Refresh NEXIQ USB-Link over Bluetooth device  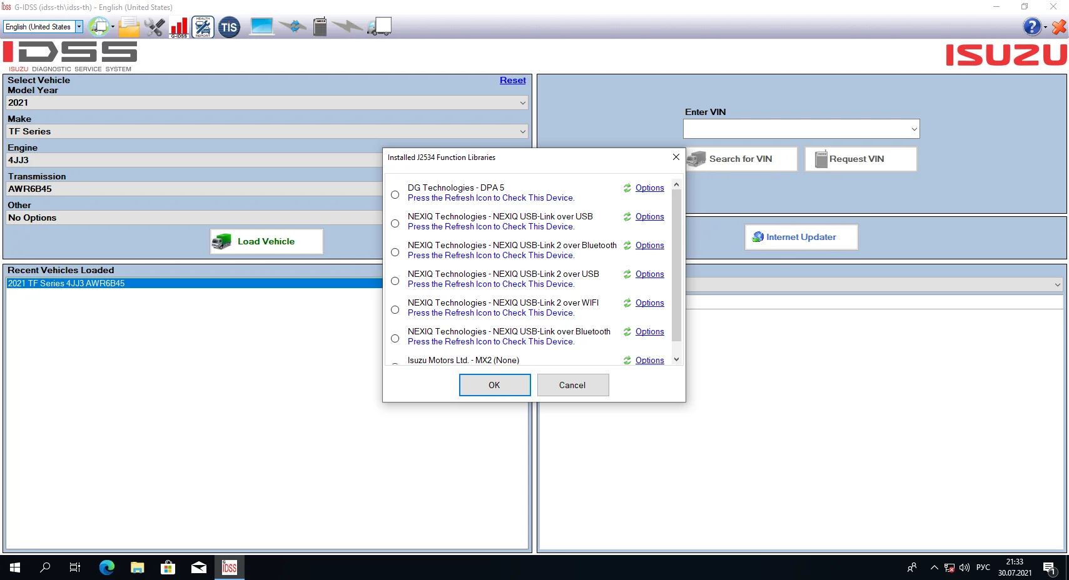(627, 332)
